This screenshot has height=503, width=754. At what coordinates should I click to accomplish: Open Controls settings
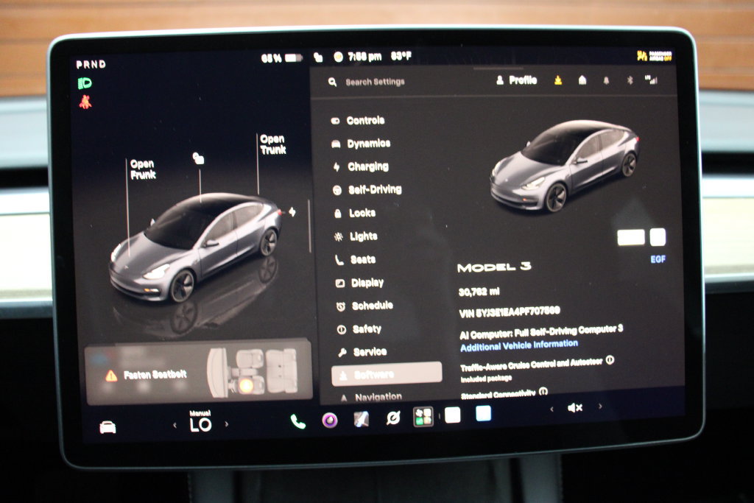(x=359, y=120)
